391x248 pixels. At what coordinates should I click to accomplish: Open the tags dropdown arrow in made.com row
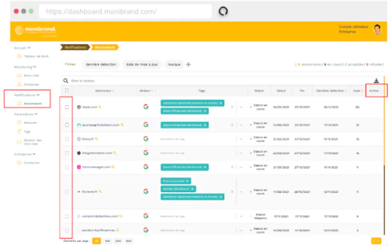click(x=241, y=107)
